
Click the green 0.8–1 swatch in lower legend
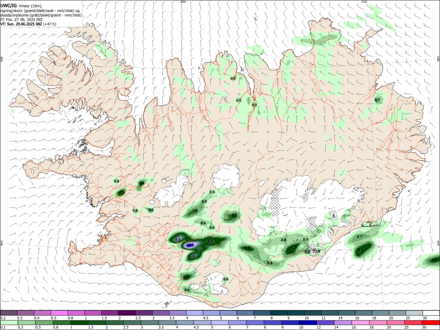coord(62,322)
